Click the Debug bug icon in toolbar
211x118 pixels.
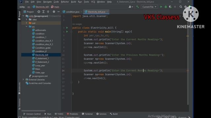[x=166, y=7]
